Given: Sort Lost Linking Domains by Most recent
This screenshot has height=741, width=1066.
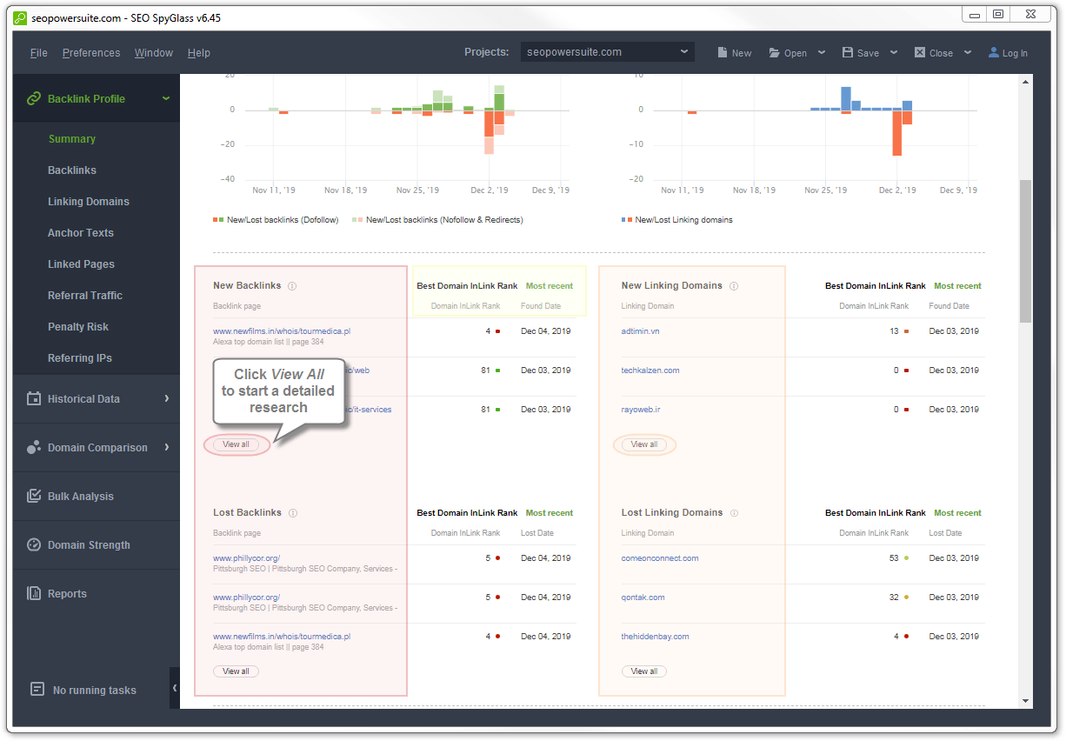Looking at the screenshot, I should (957, 513).
